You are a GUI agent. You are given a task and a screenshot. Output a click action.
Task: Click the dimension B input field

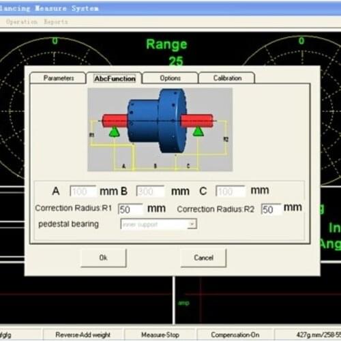click(x=150, y=191)
